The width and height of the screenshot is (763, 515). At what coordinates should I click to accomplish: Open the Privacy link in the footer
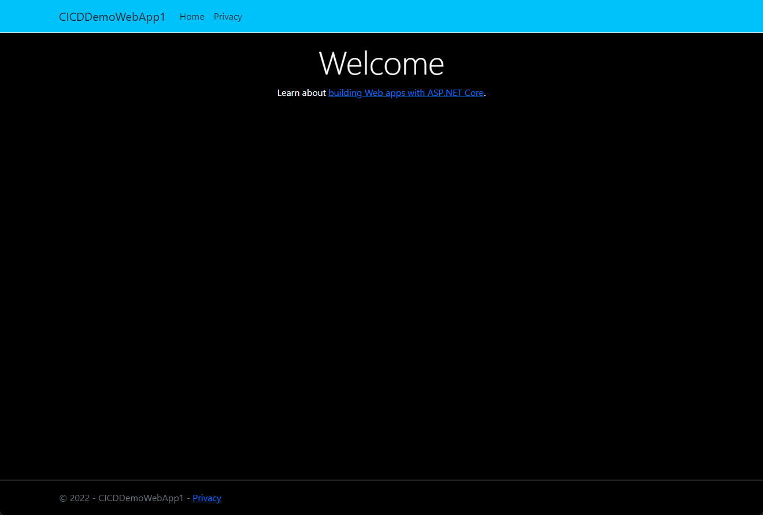coord(207,498)
